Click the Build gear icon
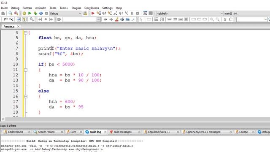This screenshot has height=152, width=270. [24, 13]
